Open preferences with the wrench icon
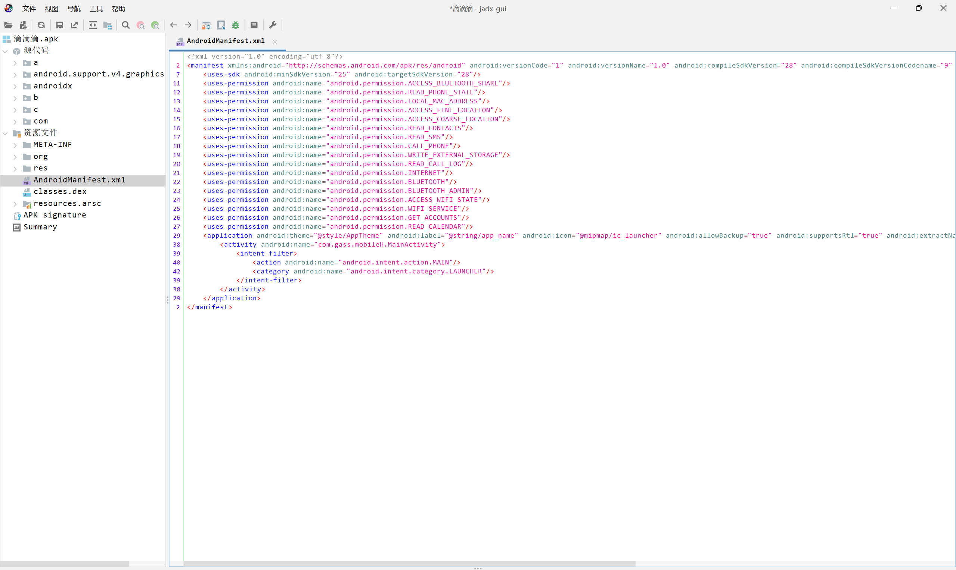The height and width of the screenshot is (570, 956). pyautogui.click(x=273, y=25)
